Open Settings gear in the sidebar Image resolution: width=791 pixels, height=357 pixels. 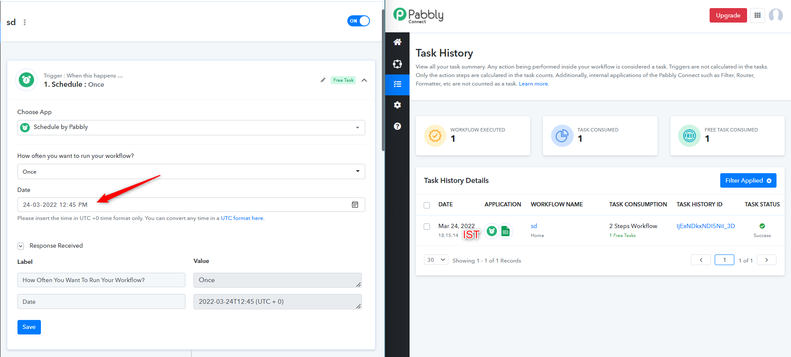[397, 105]
